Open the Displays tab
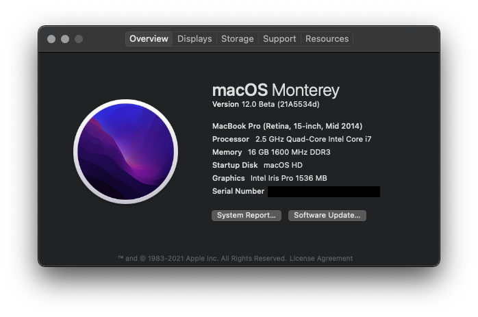The height and width of the screenshot is (317, 478). click(194, 39)
